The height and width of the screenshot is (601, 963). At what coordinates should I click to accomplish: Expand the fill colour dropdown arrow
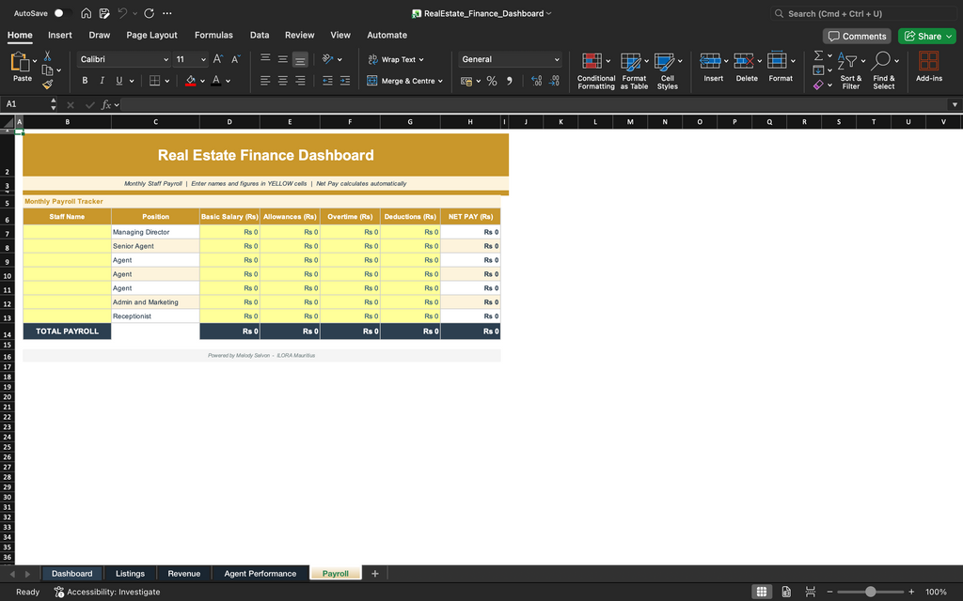click(203, 81)
